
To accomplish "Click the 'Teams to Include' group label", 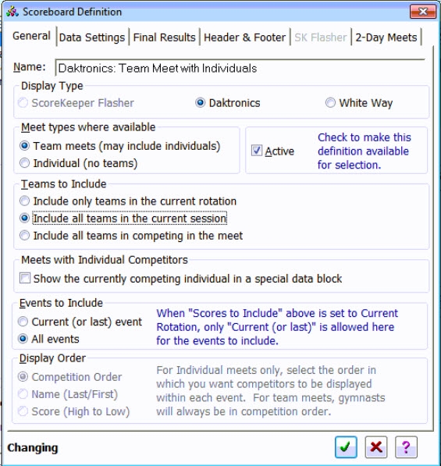I will (63, 184).
